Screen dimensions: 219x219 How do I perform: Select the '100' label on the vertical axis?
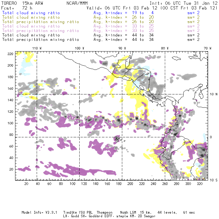[10, 123]
